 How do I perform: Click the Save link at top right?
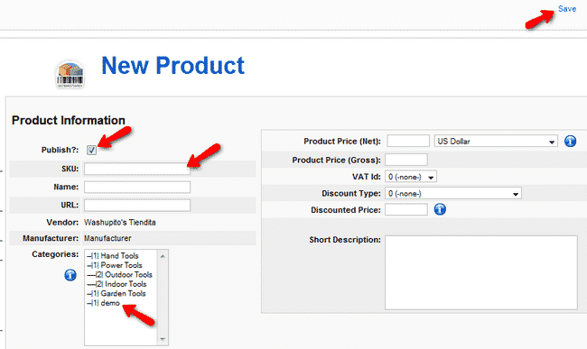click(x=567, y=9)
